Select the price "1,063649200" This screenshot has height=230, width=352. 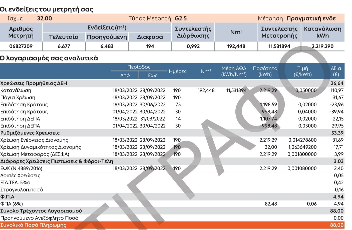pyautogui.click(x=302, y=147)
